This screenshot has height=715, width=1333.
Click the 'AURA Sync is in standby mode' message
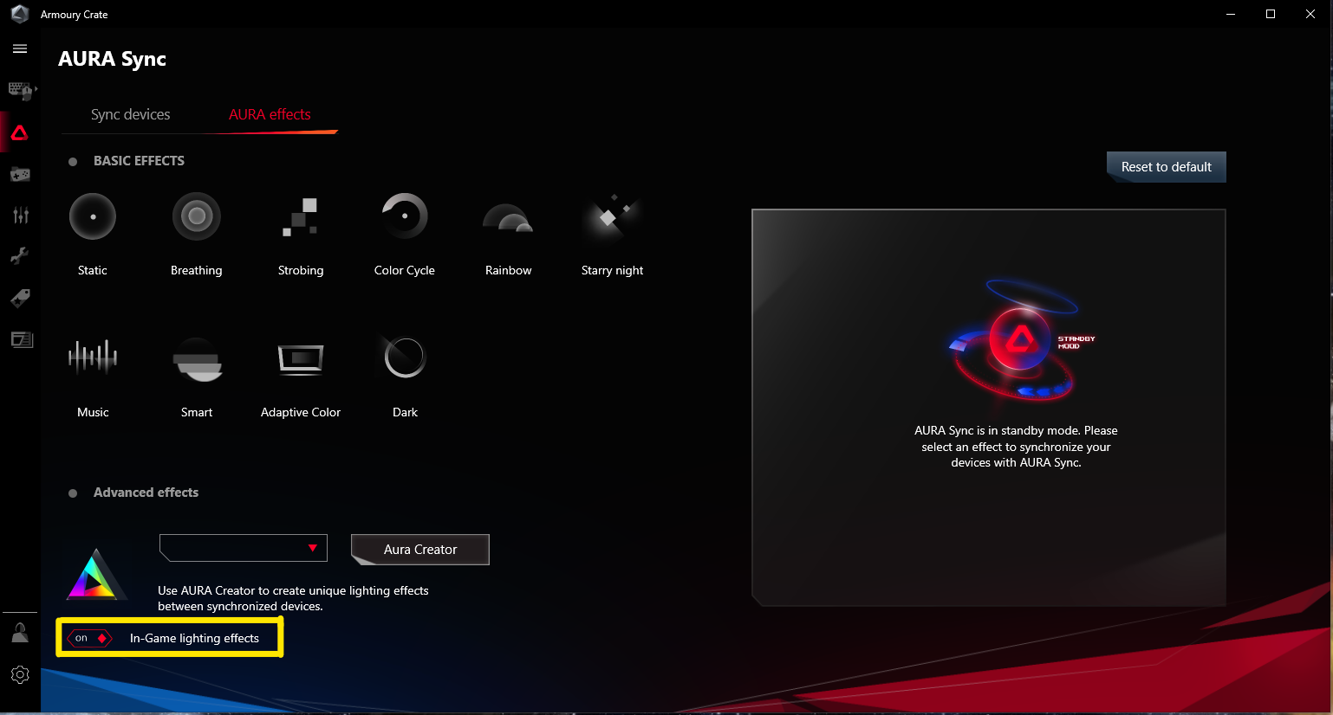point(1016,447)
